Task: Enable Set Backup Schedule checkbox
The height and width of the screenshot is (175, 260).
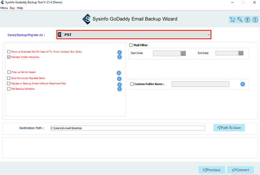Action: [x=9, y=89]
